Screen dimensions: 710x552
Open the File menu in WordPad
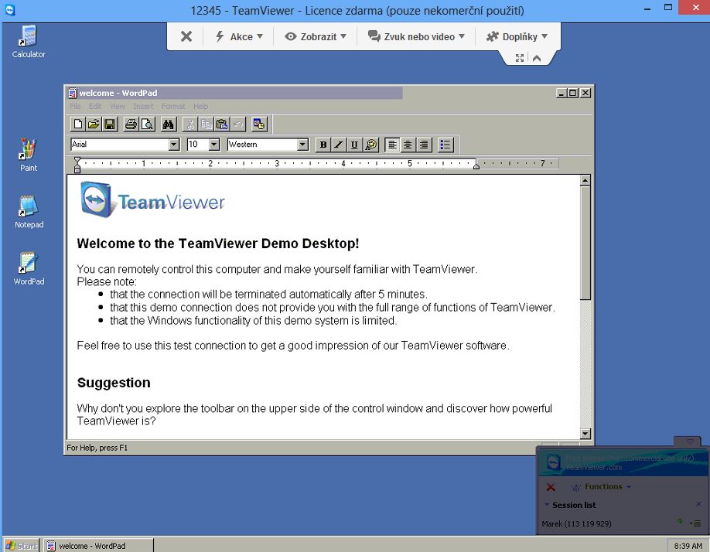[75, 107]
